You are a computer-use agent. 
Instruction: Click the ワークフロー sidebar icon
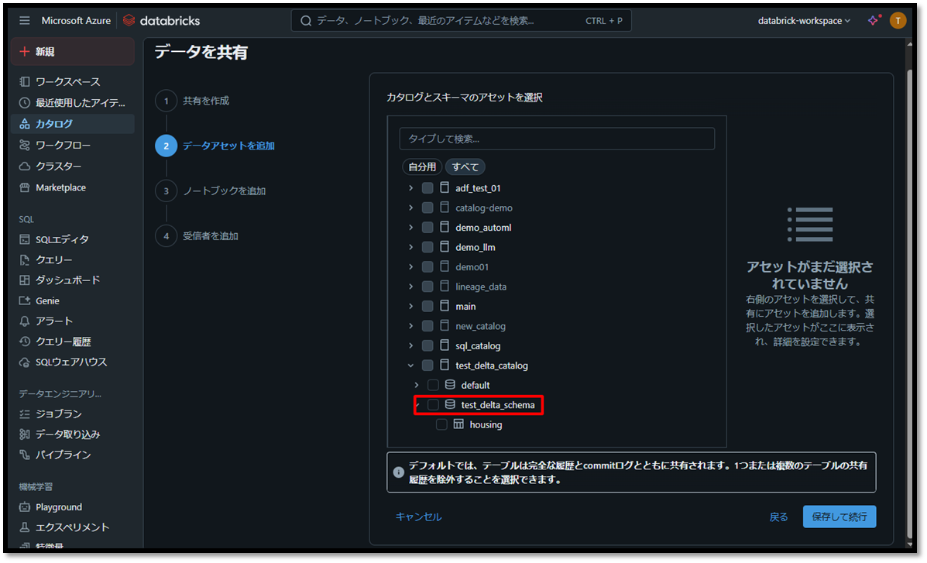[24, 145]
